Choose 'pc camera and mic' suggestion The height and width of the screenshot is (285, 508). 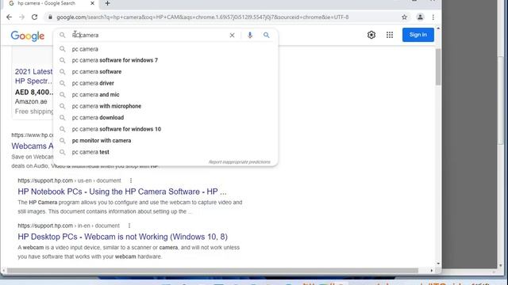[x=165, y=95]
